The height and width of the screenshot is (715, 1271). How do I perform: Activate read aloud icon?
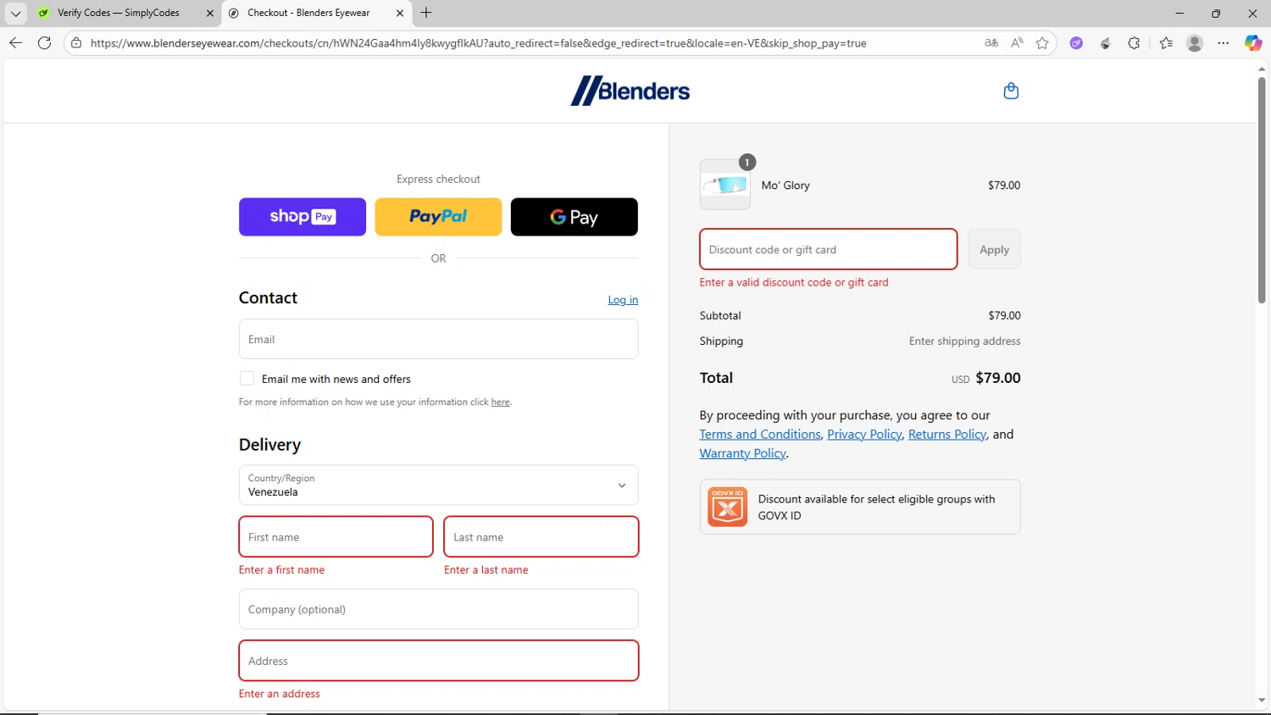pyautogui.click(x=1017, y=42)
